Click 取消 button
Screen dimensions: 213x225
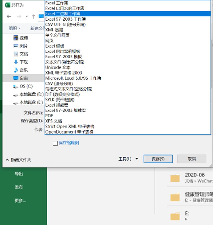(x=192, y=159)
